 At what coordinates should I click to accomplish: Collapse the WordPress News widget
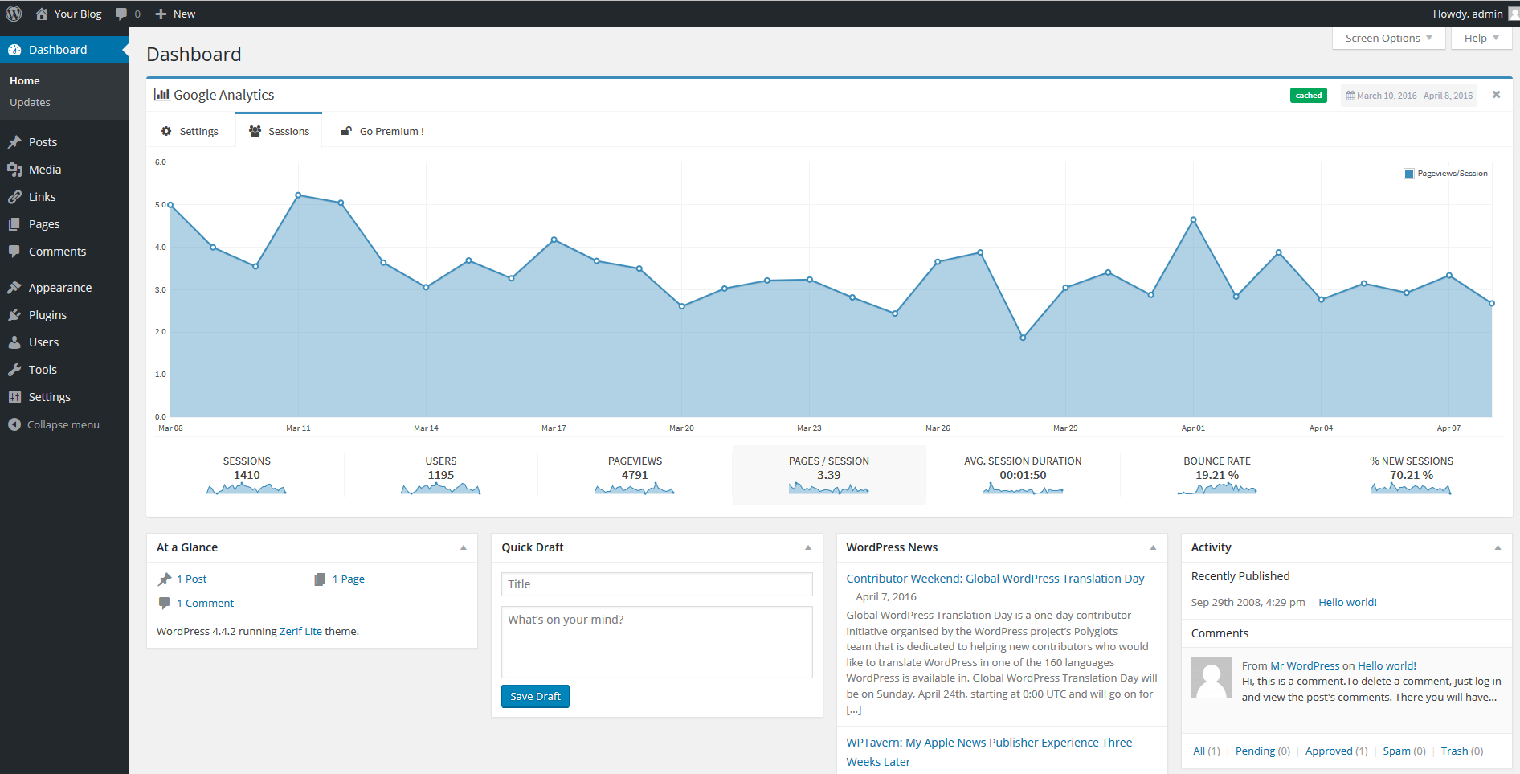coord(1153,547)
